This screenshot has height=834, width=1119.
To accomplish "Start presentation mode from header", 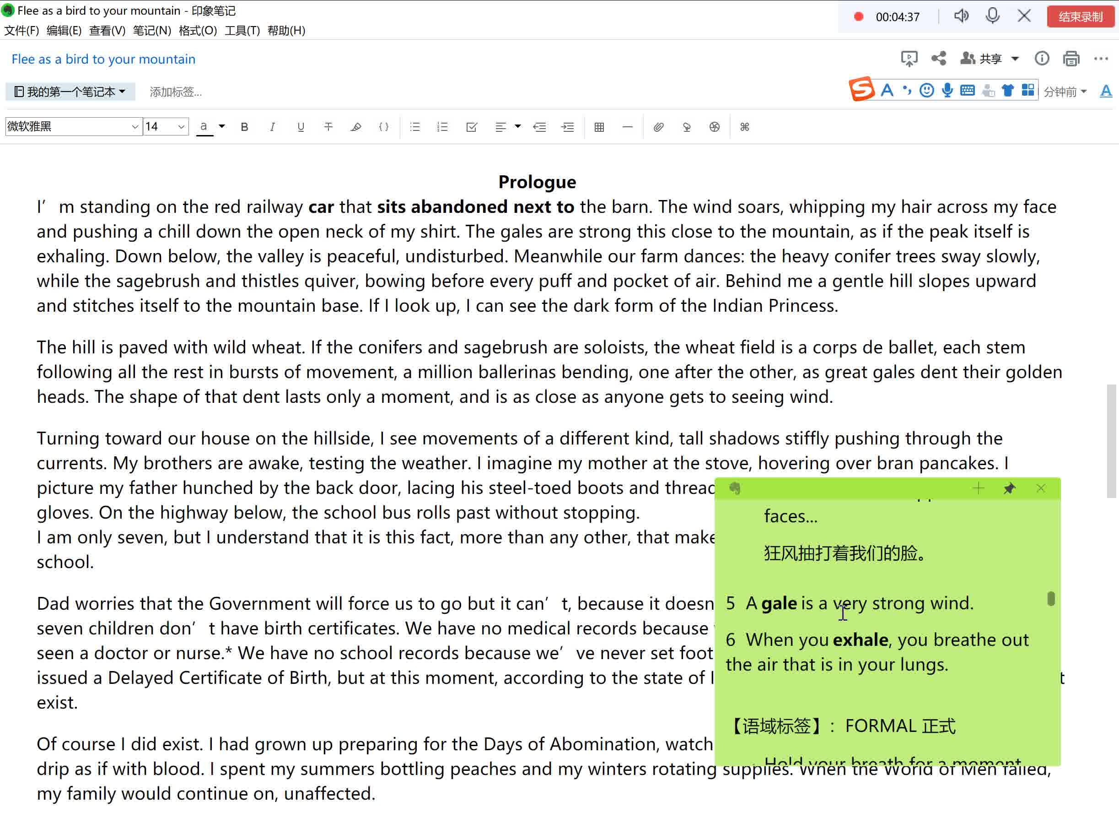I will tap(909, 59).
